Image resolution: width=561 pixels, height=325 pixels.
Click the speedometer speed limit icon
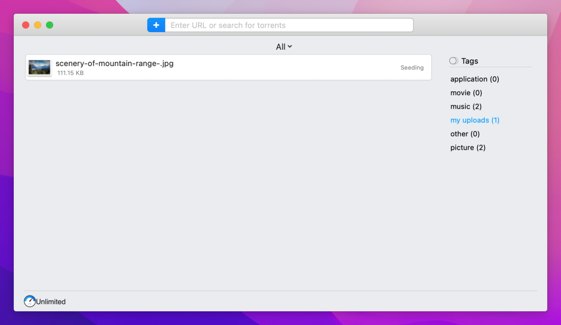pos(30,301)
